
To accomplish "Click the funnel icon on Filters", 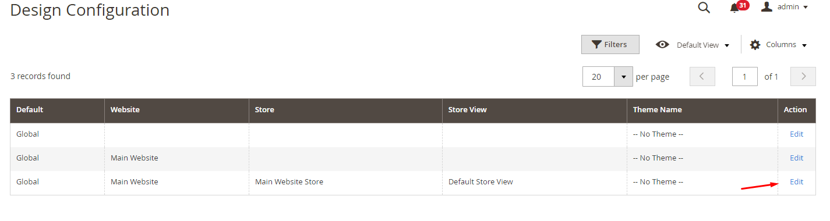I will (x=596, y=45).
